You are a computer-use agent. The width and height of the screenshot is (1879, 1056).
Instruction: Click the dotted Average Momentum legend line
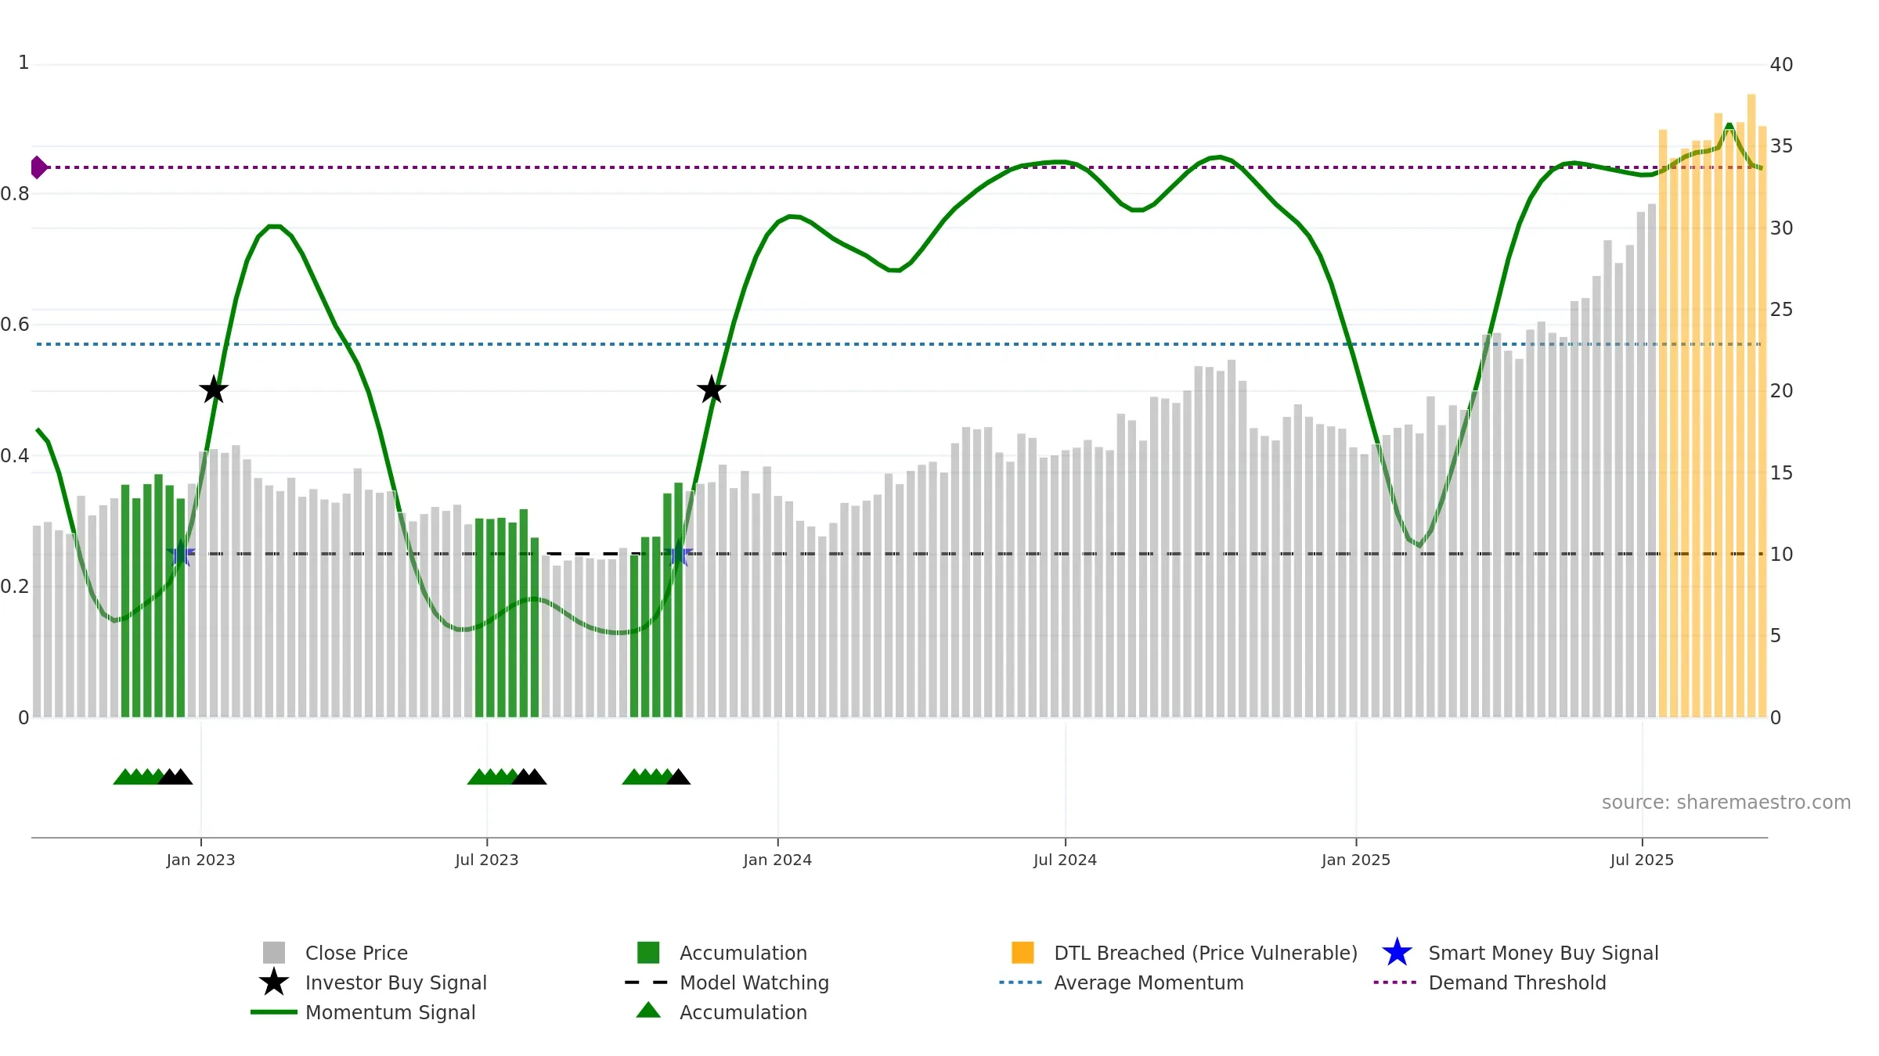(x=1021, y=982)
